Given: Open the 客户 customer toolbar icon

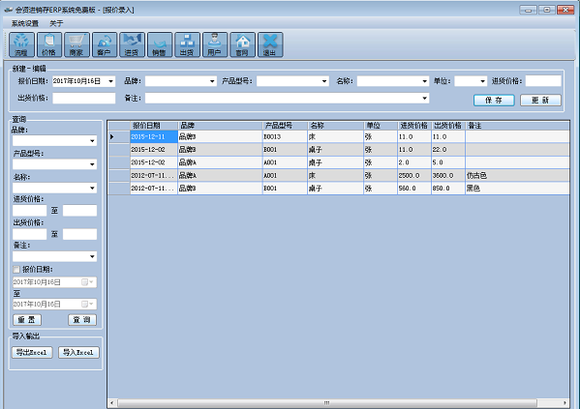Looking at the screenshot, I should tap(105, 44).
